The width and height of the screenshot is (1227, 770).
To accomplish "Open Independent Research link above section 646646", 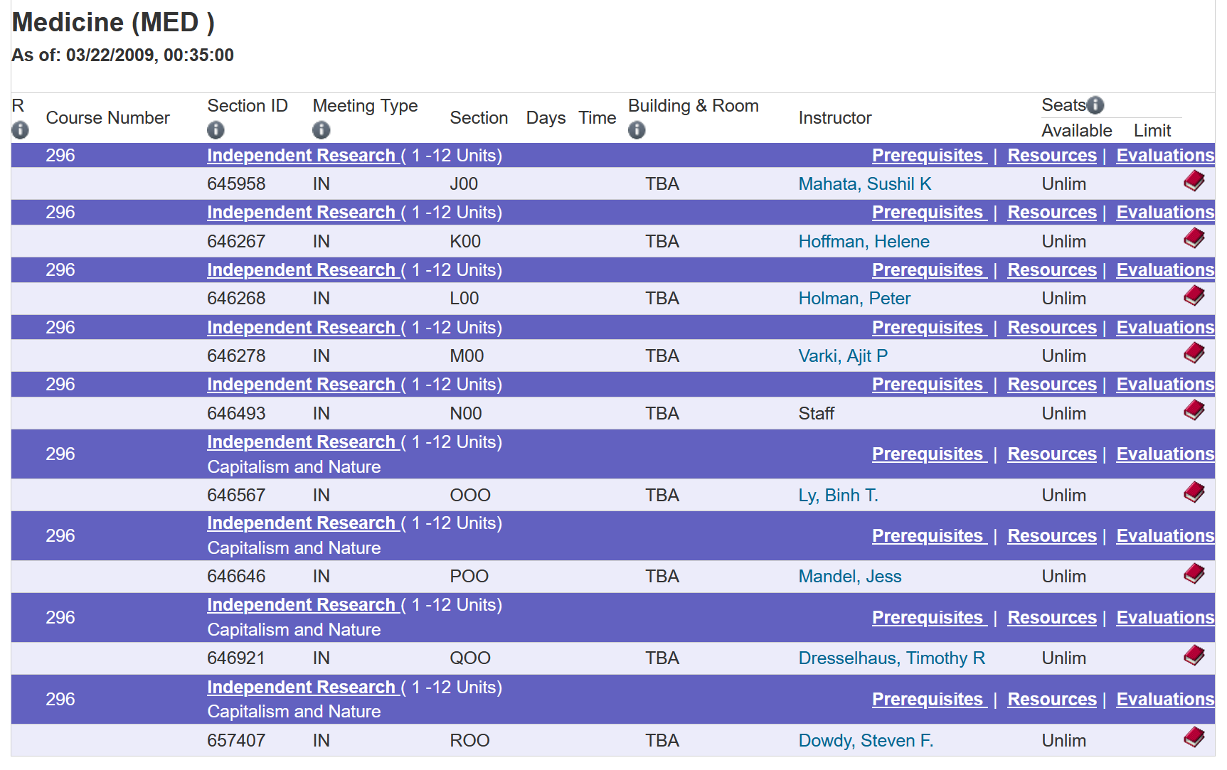I will coord(302,523).
